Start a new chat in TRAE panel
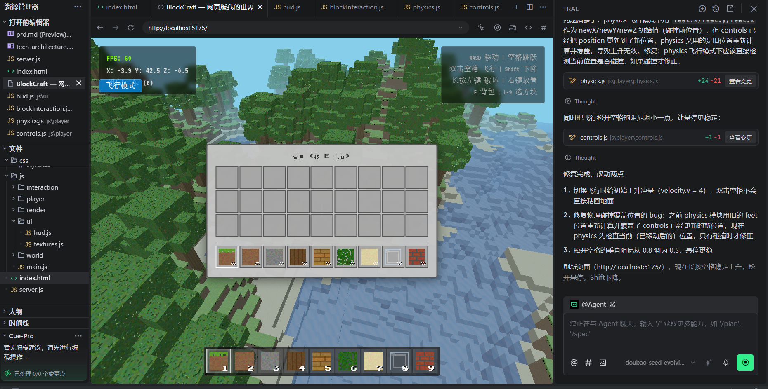Image resolution: width=768 pixels, height=389 pixels. (702, 9)
